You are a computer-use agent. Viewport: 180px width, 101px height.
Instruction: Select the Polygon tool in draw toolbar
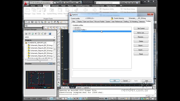point(59,39)
